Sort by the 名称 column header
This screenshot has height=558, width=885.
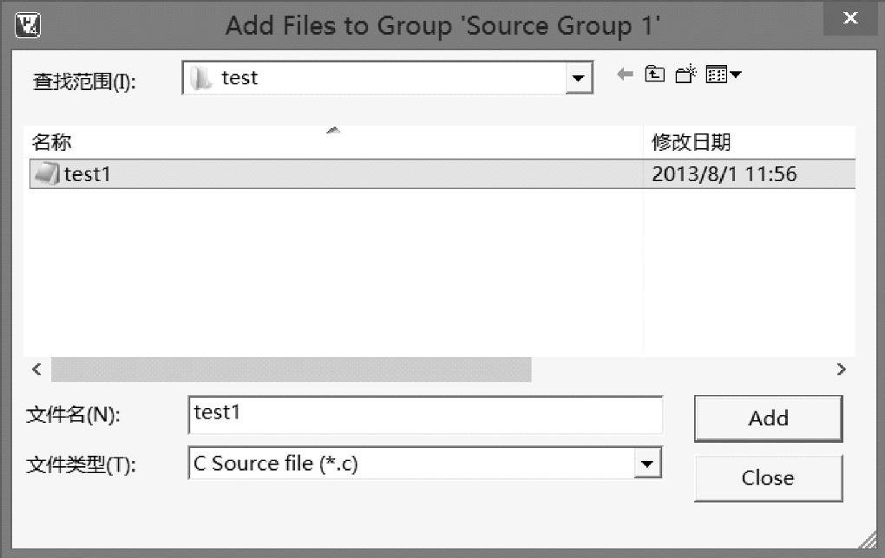click(52, 142)
